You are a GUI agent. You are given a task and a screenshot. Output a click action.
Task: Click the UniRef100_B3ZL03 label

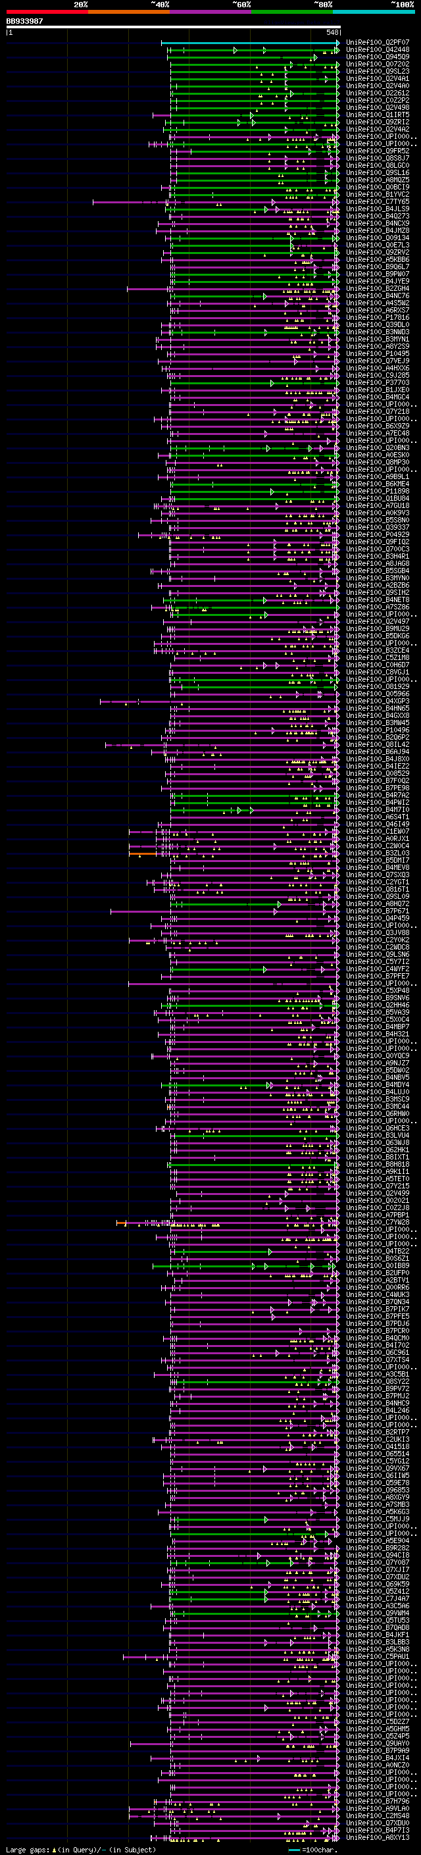[378, 853]
